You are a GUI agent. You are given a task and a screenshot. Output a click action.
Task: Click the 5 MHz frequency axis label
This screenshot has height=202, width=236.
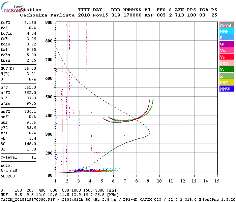[102, 181]
